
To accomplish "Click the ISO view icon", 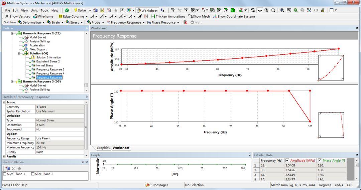I will (309, 10).
